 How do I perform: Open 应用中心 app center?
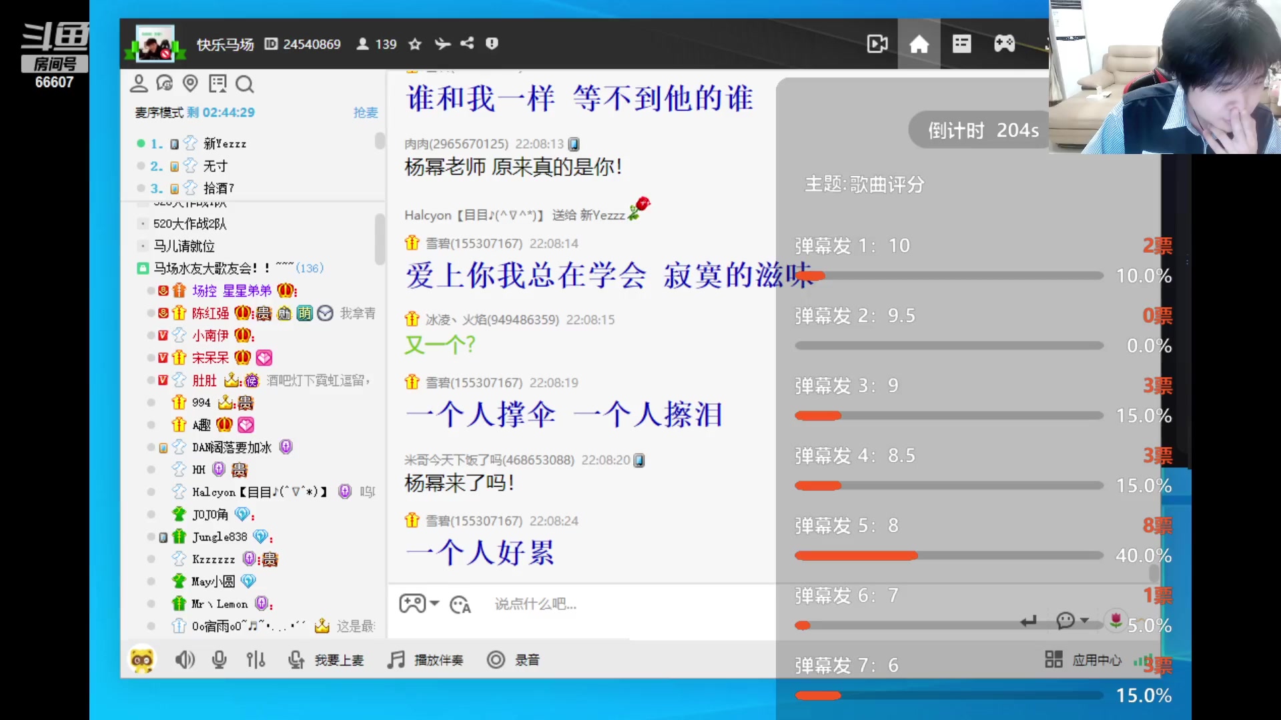1083,660
